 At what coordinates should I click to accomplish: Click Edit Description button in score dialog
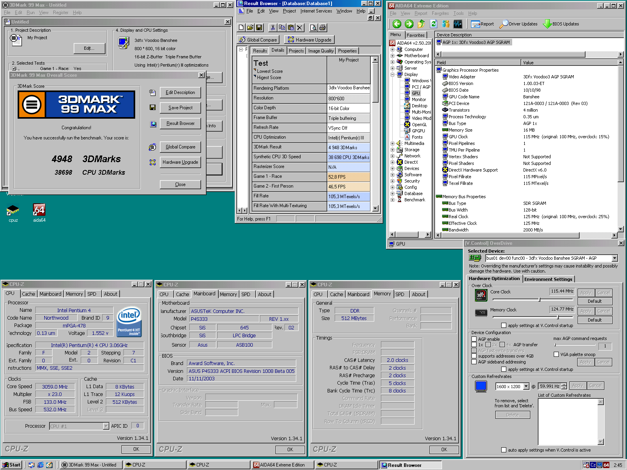[180, 92]
